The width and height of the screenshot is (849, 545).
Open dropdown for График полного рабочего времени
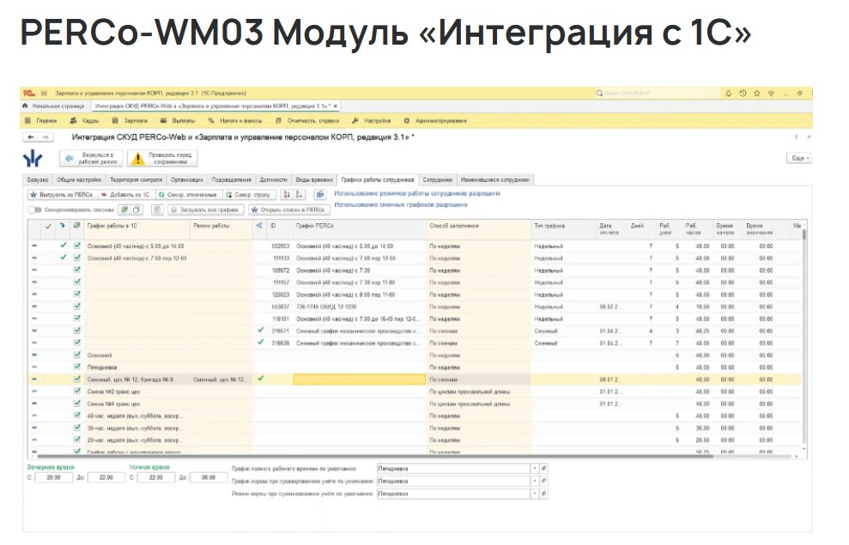point(534,469)
